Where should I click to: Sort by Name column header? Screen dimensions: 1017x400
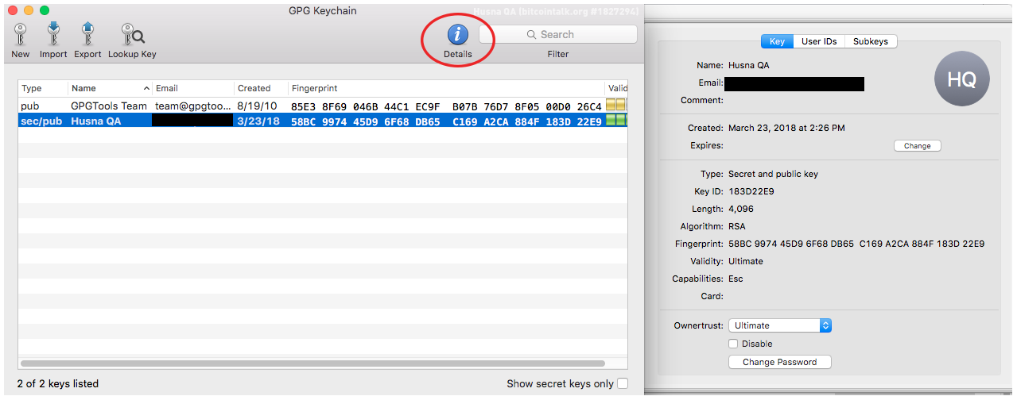click(111, 88)
